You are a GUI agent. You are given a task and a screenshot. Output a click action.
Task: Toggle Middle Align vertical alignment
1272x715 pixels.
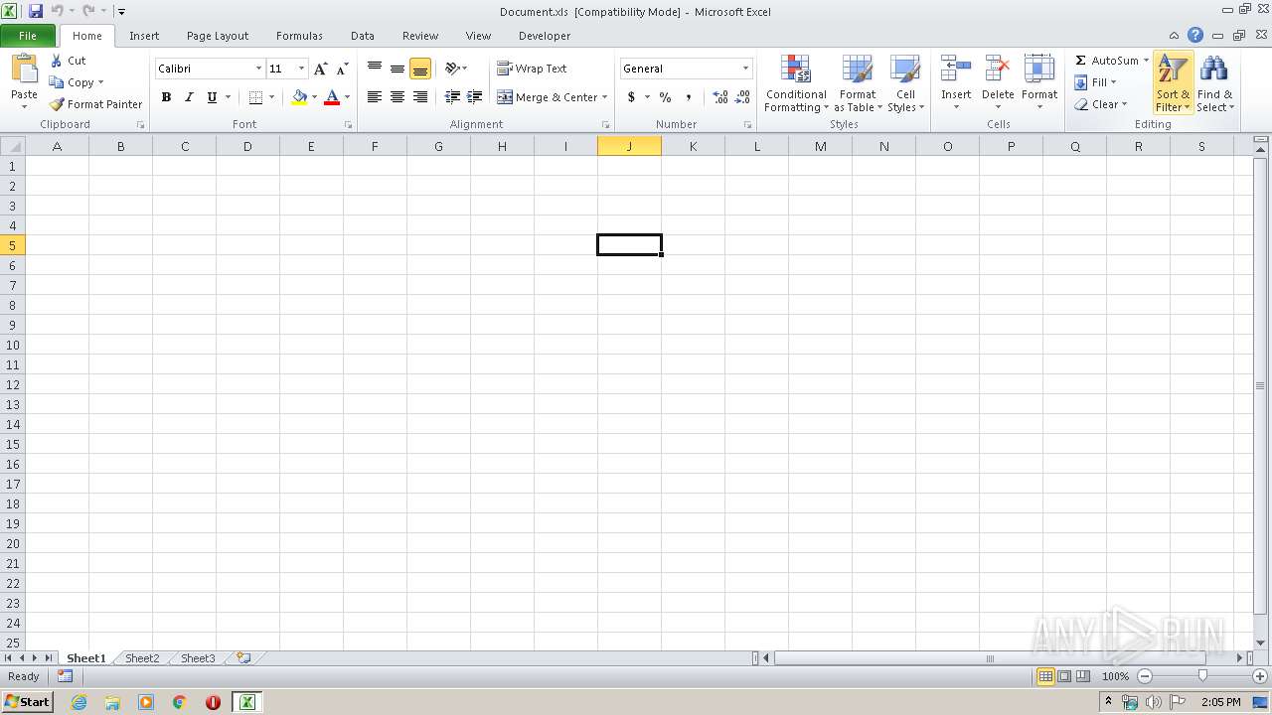[x=397, y=69]
